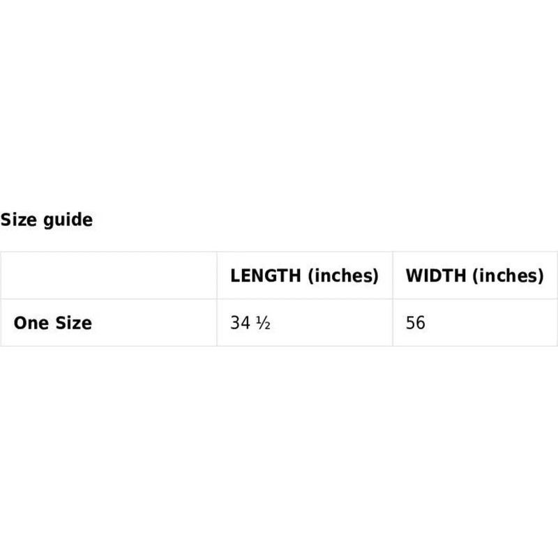Click "(inches)" next to WIDTH
Screen dimensions: 558x558
coord(508,276)
